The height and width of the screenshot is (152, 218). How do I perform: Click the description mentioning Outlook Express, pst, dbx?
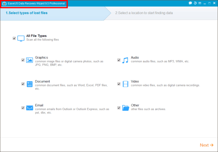pyautogui.click(x=72, y=111)
